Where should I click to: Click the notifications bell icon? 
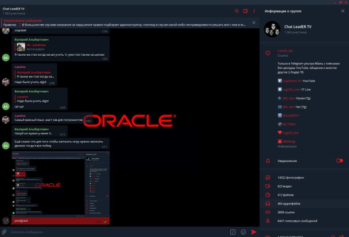point(268,161)
